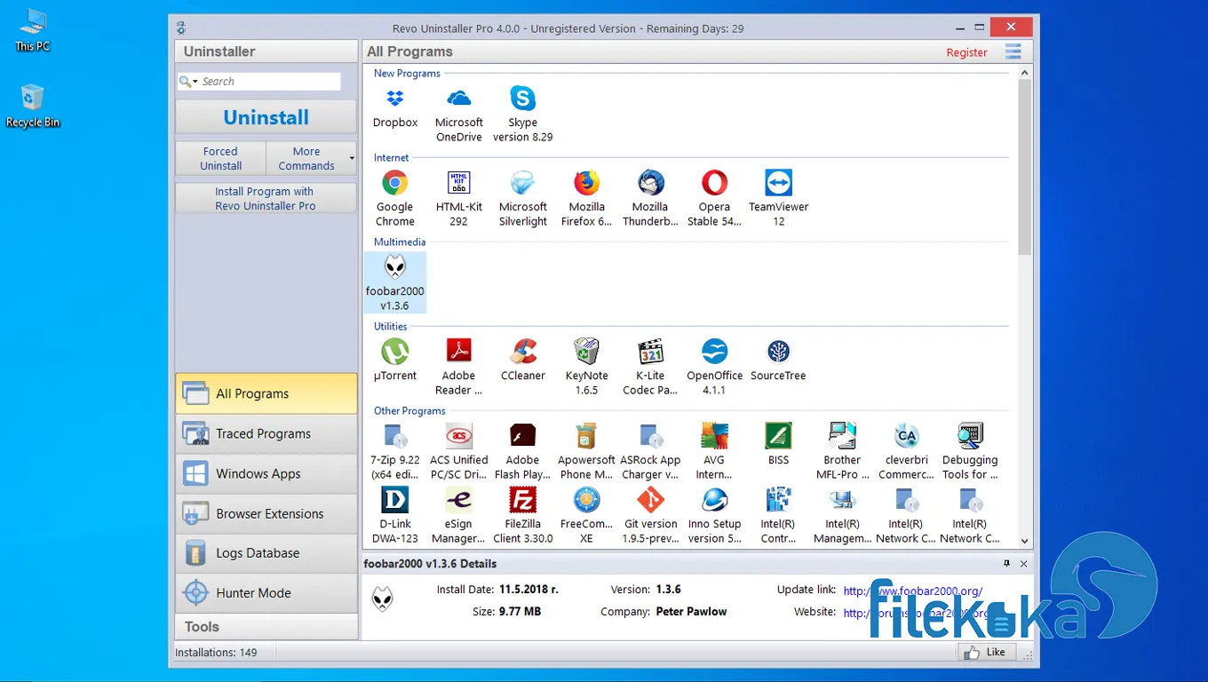Click the program list scroll-down arrow
Image resolution: width=1208 pixels, height=682 pixels.
(x=1024, y=540)
